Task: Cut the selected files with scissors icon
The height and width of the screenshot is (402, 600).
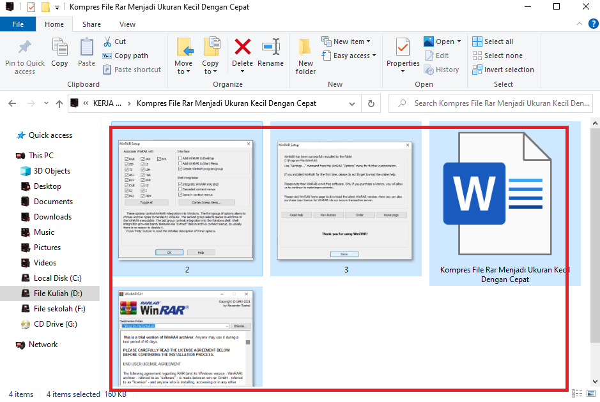Action: coord(107,41)
